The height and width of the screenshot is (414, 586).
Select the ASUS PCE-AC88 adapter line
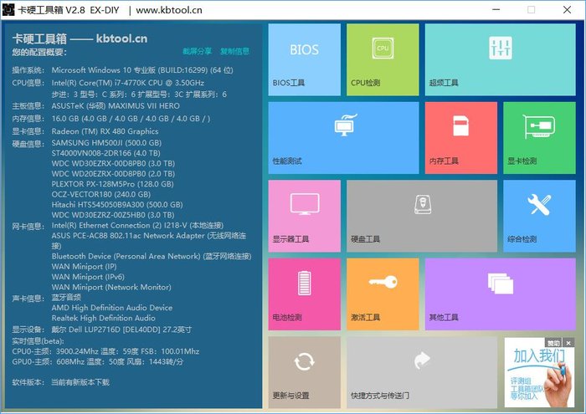point(149,240)
